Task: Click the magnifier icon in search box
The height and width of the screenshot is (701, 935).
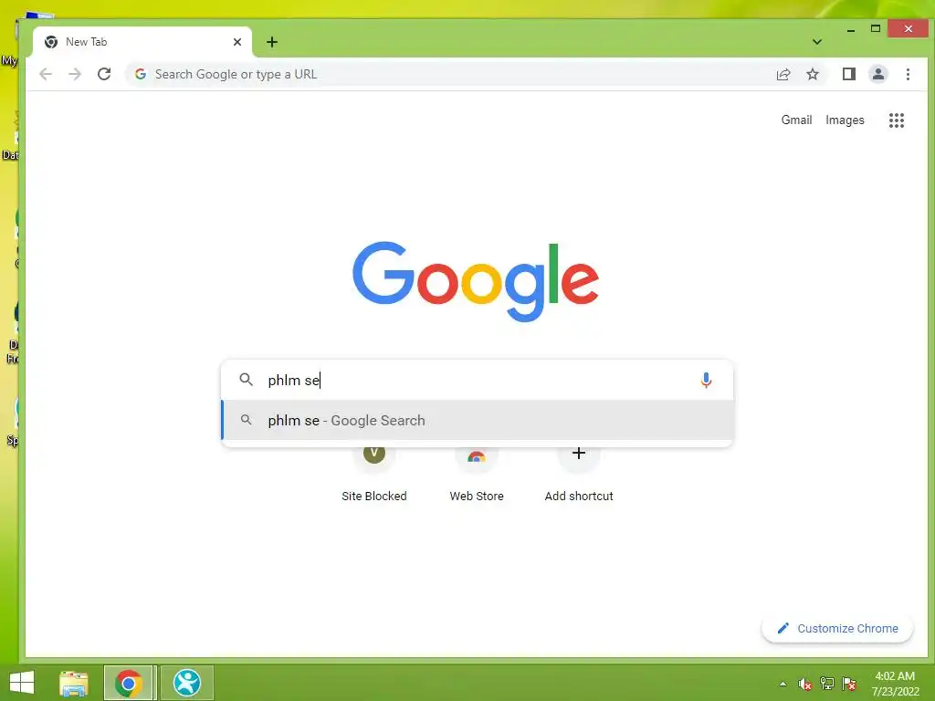Action: pos(246,379)
